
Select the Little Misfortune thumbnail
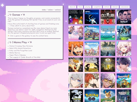tap(92, 65)
